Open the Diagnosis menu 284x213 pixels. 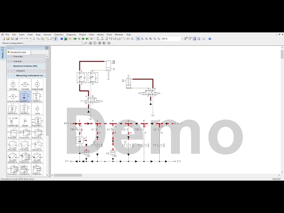pos(71,35)
